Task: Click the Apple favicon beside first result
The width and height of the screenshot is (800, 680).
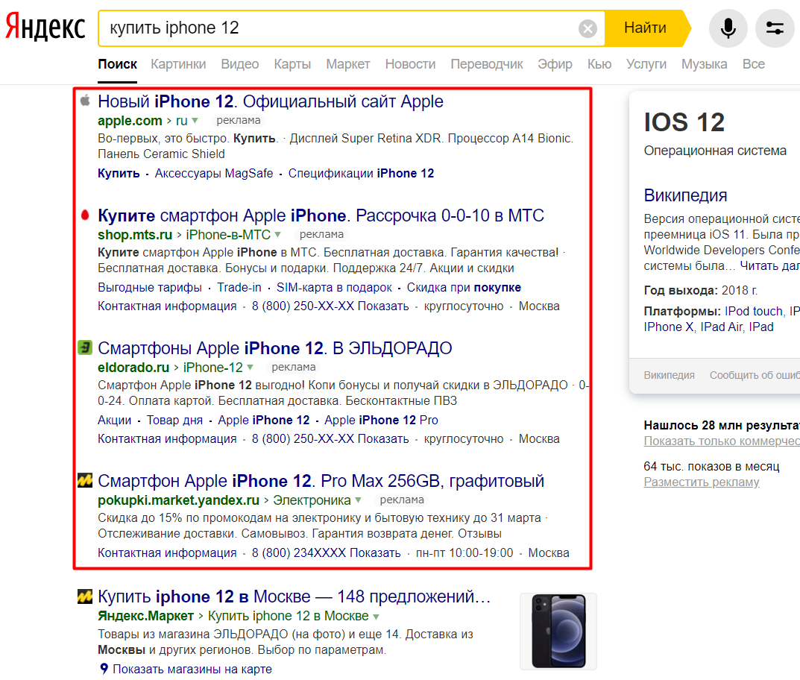Action: (x=85, y=101)
